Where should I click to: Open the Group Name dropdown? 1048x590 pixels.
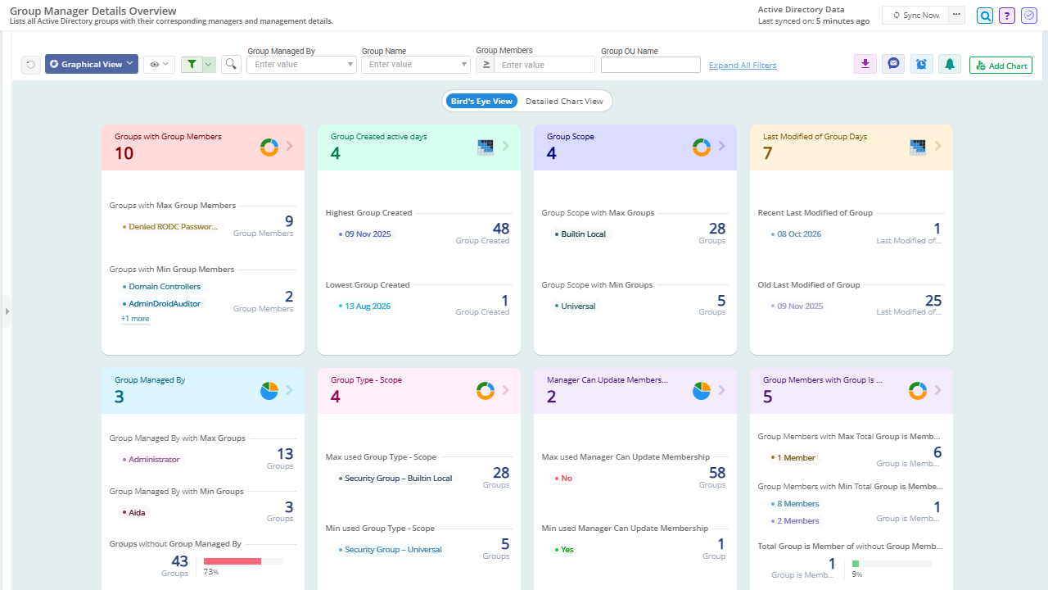pos(416,64)
